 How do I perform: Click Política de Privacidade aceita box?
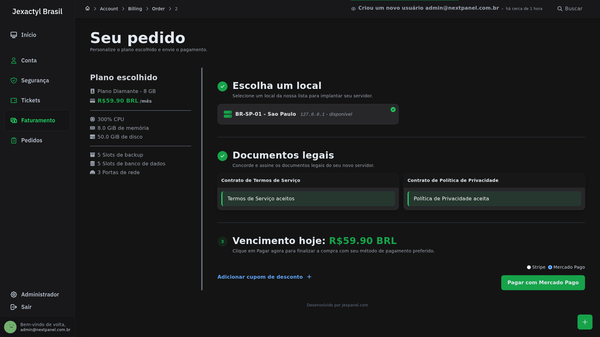pos(494,199)
